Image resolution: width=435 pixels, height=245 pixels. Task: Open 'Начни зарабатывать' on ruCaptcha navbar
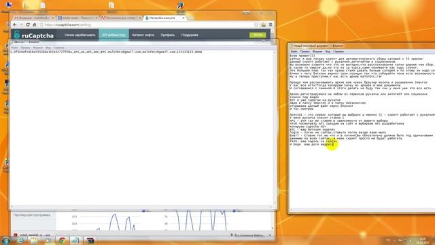coord(80,35)
